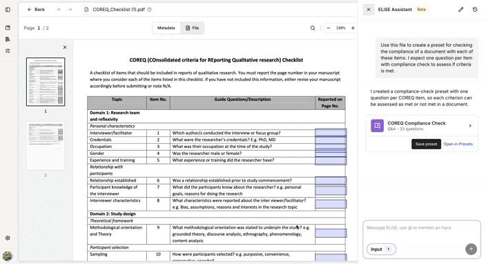Click the 'Q&A - 33 questions' subtitle
Viewport: 486px width, 264px height.
tap(405, 129)
